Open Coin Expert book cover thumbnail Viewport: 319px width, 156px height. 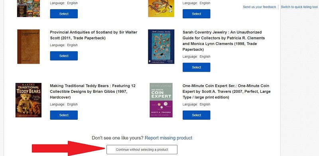click(x=161, y=100)
